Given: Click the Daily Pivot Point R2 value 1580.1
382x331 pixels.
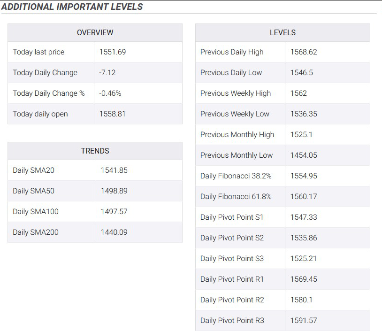Looking at the screenshot, I should tap(301, 300).
